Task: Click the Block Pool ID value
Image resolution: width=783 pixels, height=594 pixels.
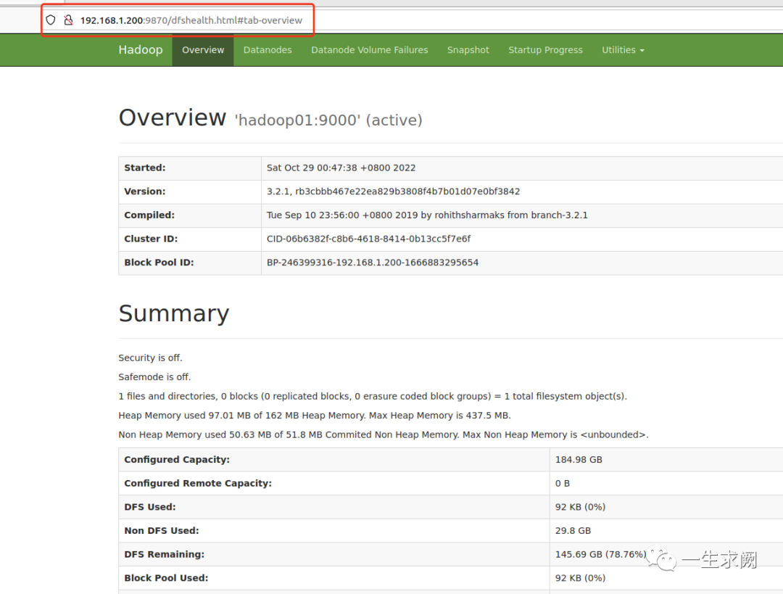Action: click(373, 263)
